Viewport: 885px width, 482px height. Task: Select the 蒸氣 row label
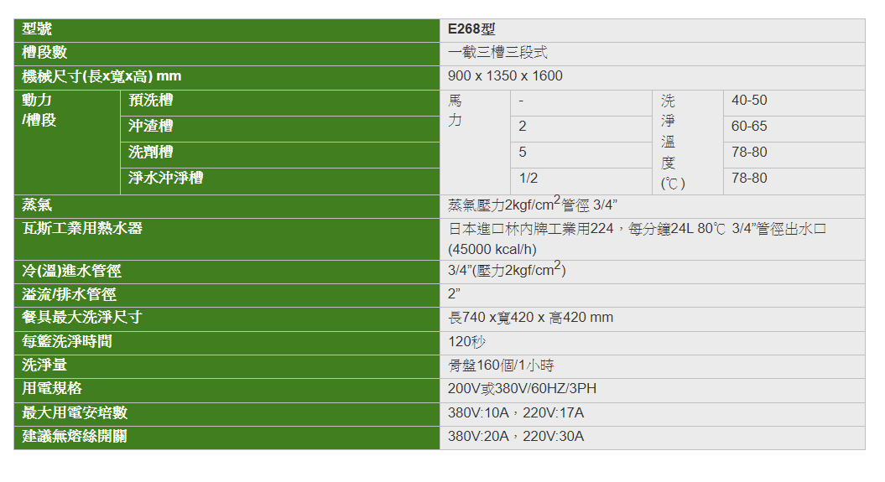pos(38,205)
